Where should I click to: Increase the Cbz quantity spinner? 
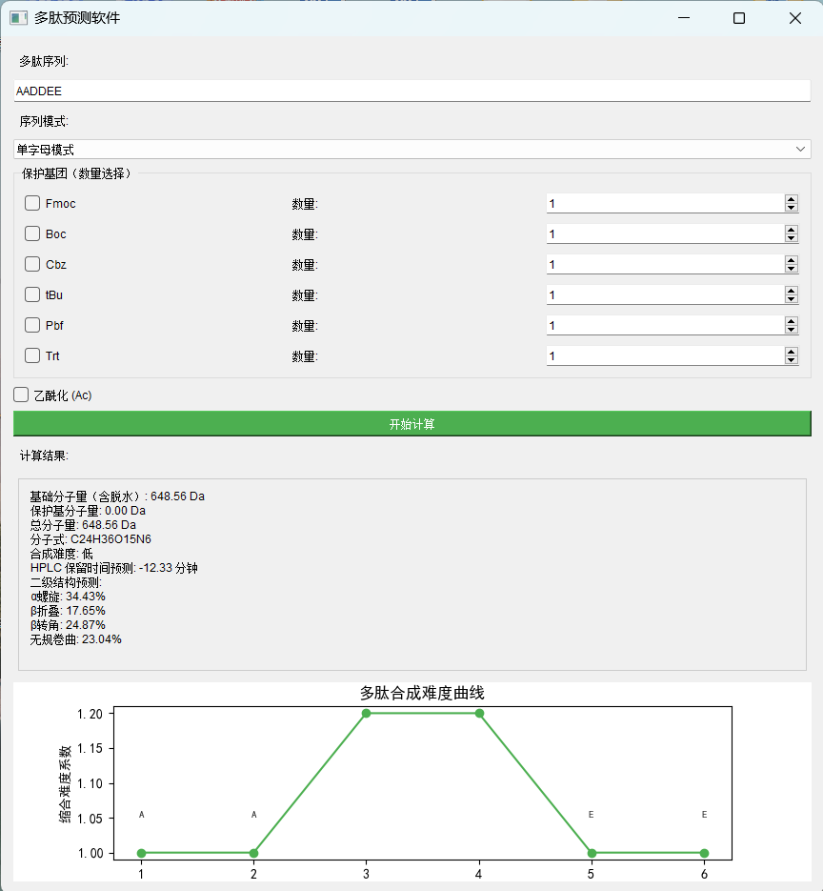(x=792, y=259)
